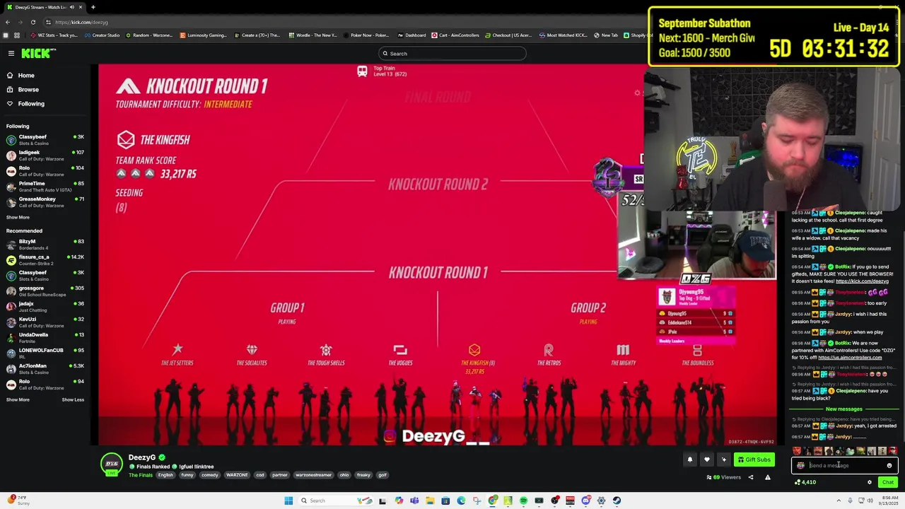
Task: Select the ohio tag
Action: click(x=344, y=475)
